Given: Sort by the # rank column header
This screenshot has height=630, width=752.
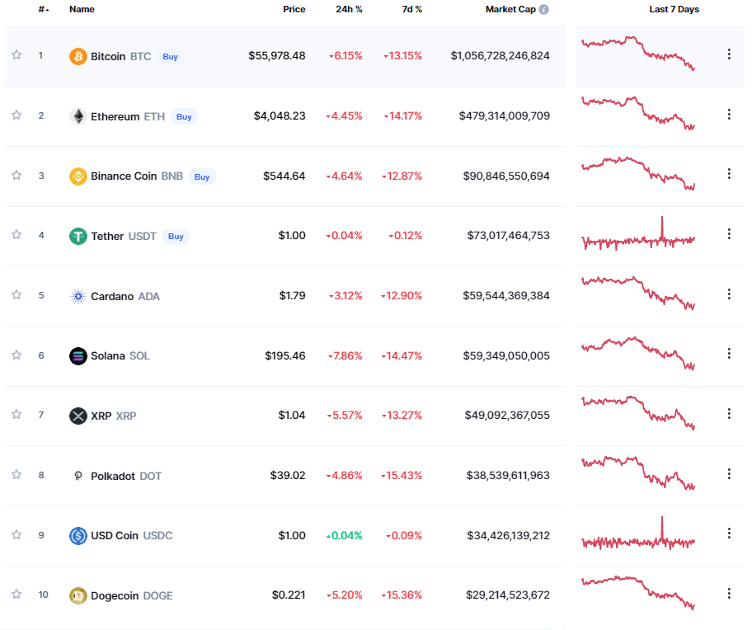Looking at the screenshot, I should tap(43, 10).
